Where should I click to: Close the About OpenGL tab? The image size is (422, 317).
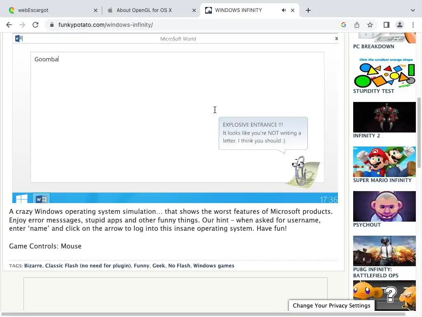click(x=194, y=10)
